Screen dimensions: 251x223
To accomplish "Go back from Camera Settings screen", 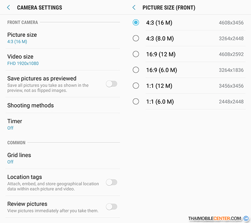I will [8, 8].
